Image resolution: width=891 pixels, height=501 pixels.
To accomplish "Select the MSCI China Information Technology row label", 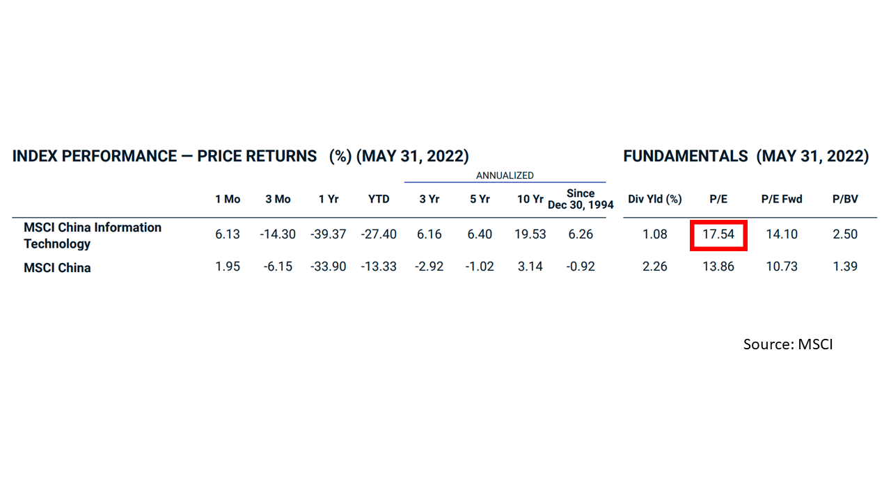I will [x=92, y=235].
